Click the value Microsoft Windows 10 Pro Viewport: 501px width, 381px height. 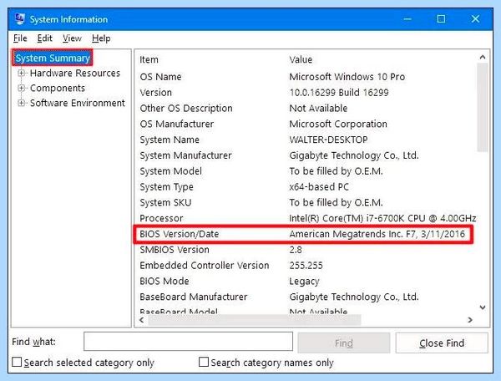coord(347,77)
